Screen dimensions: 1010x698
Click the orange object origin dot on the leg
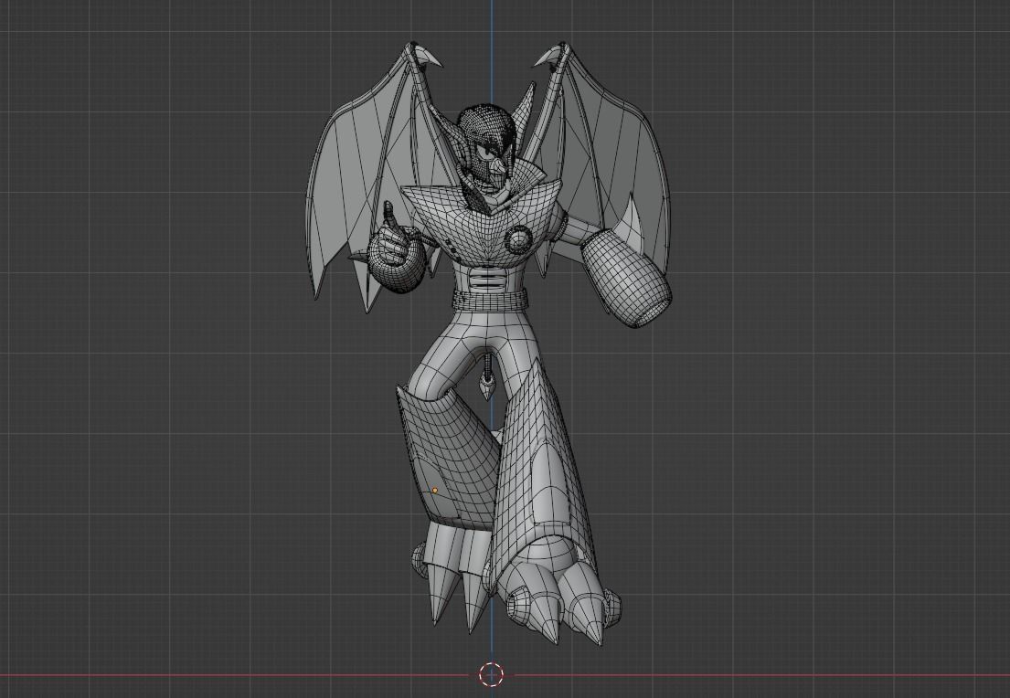tap(435, 491)
